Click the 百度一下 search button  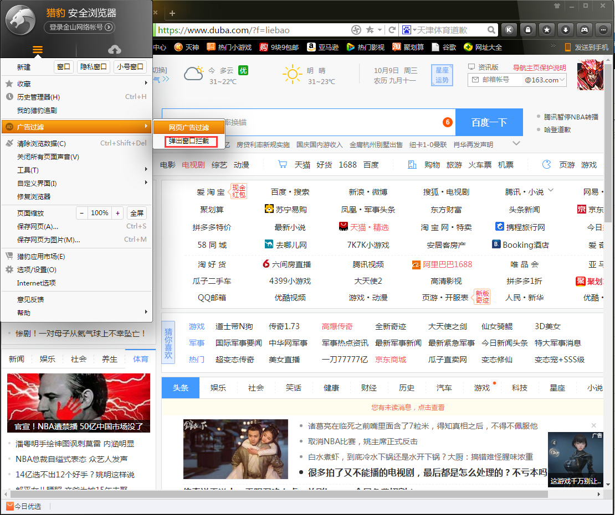[489, 121]
